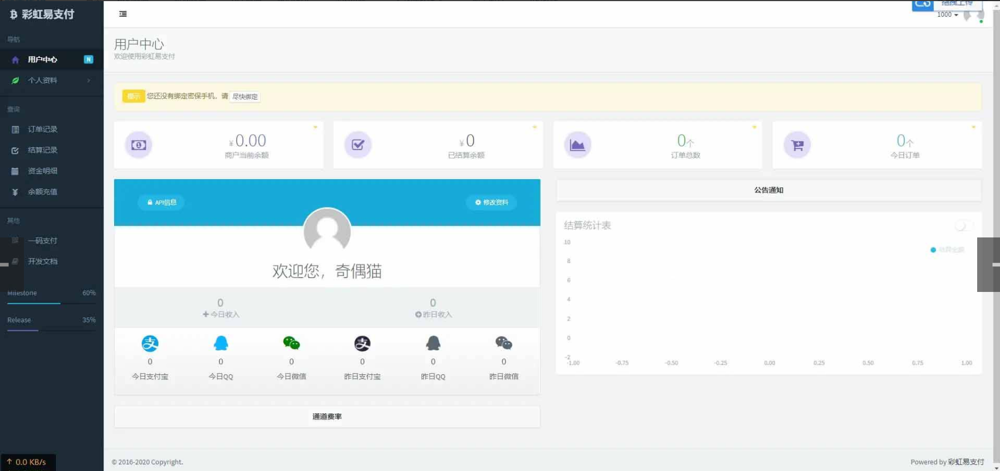This screenshot has height=471, width=1000.
Task: Open 订单记录 in the sidebar
Action: pyautogui.click(x=43, y=130)
